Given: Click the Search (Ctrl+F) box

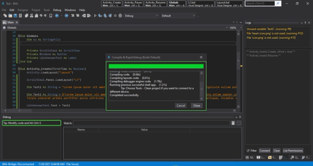Looking at the screenshot, I should click(260, 3).
